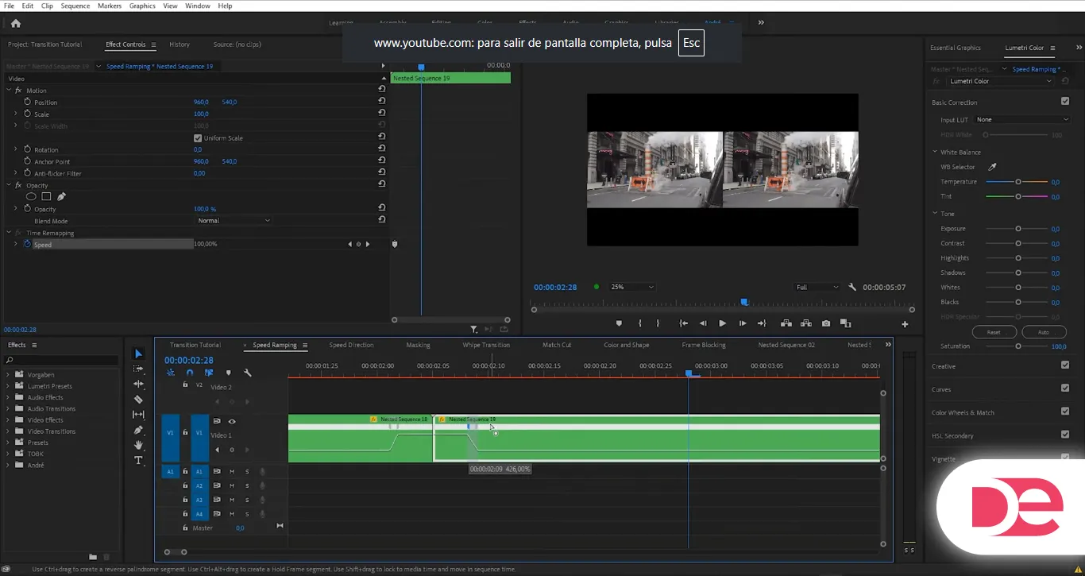Select the Type tool
This screenshot has width=1085, height=576.
[138, 461]
